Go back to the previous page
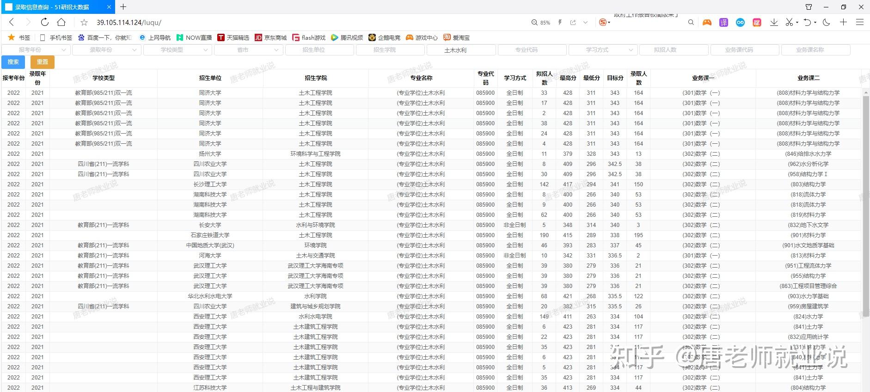This screenshot has height=392, width=870. coord(12,22)
